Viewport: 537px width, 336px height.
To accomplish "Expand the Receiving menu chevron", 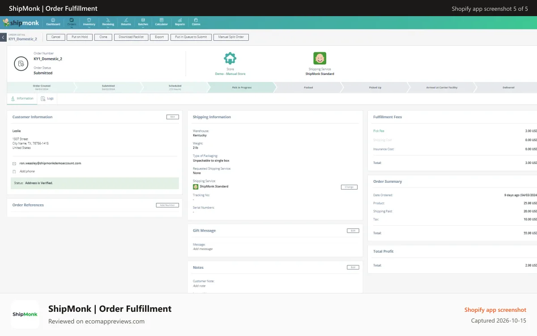I will (x=108, y=27).
